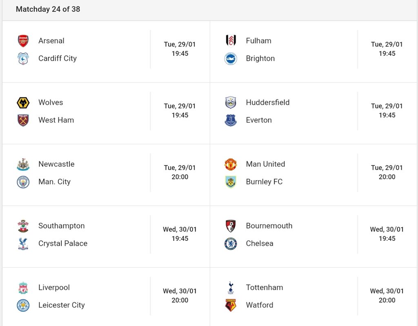The width and height of the screenshot is (418, 326).
Task: Open Newcastle vs Man. City kickoff time
Action: tap(180, 177)
